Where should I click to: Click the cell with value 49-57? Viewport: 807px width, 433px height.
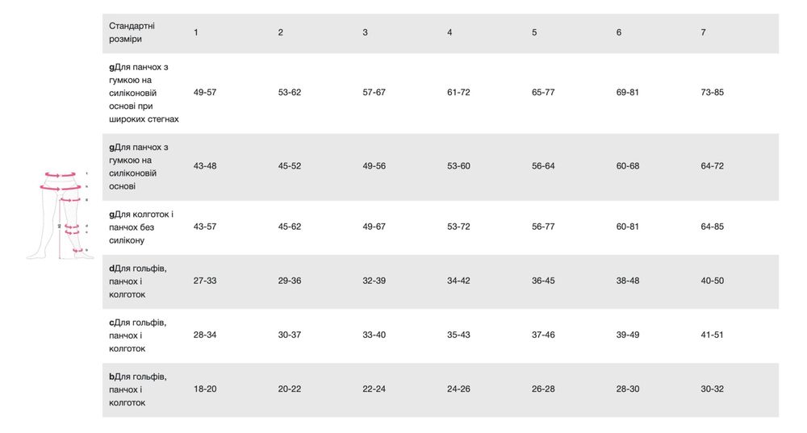click(x=205, y=93)
